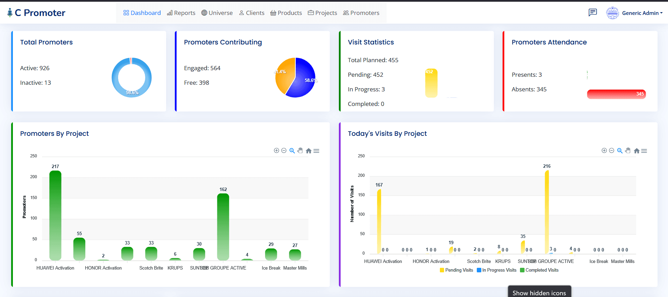Open Today's Visits chart hamburger menu
Viewport: 668px width, 297px height.
tap(644, 151)
